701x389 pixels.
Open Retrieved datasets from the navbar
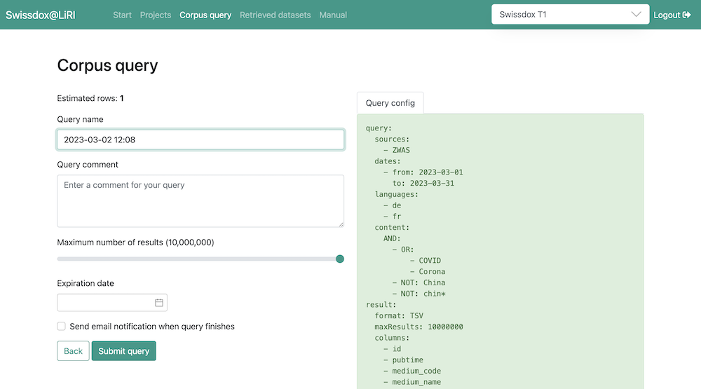click(275, 15)
